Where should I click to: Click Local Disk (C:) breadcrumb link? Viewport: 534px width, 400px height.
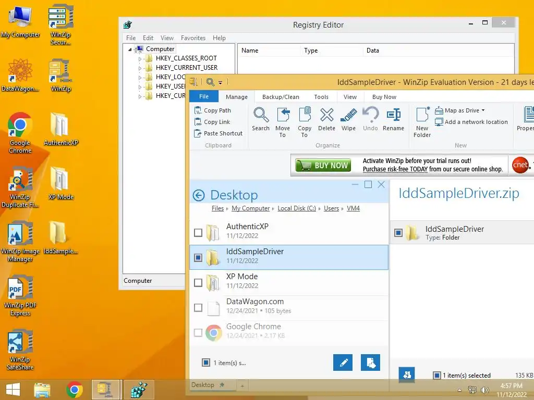click(x=297, y=208)
